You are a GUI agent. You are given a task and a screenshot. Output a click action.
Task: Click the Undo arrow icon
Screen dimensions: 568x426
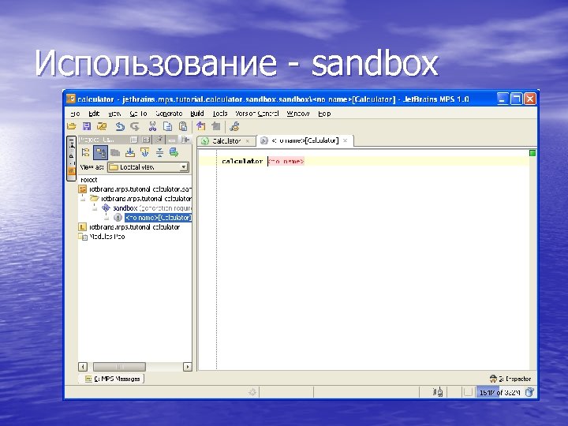pyautogui.click(x=120, y=126)
